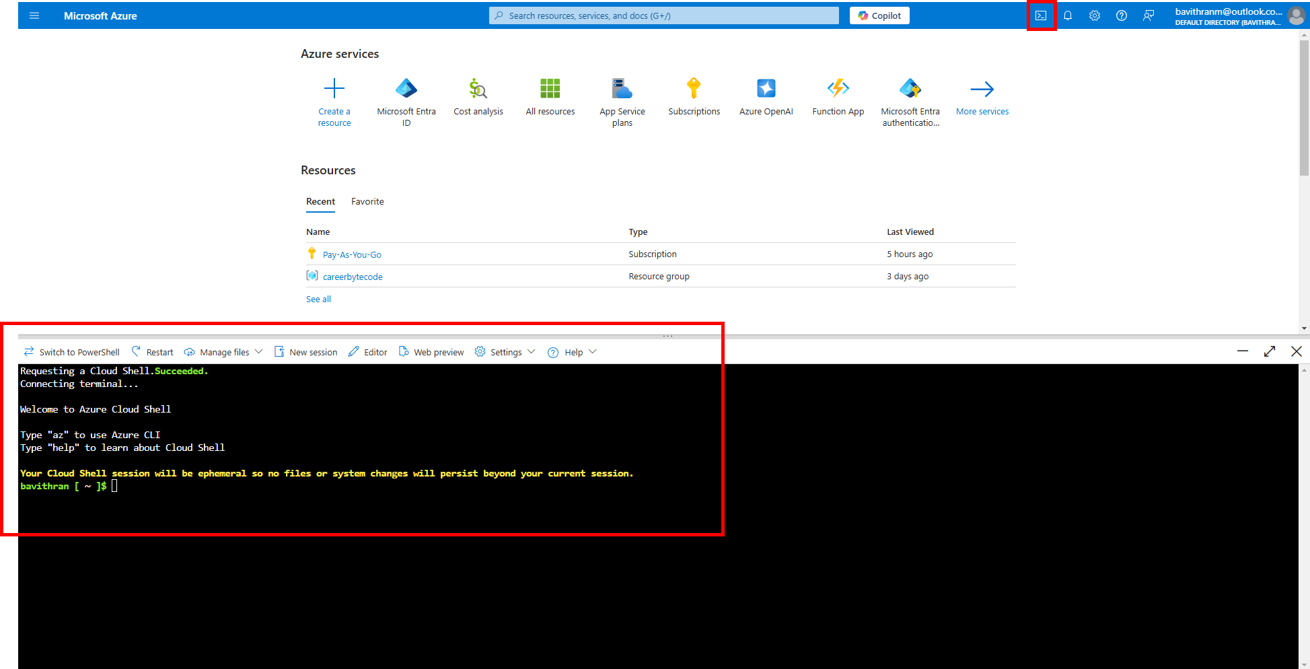Start a New session in Cloud Shell

click(x=306, y=352)
